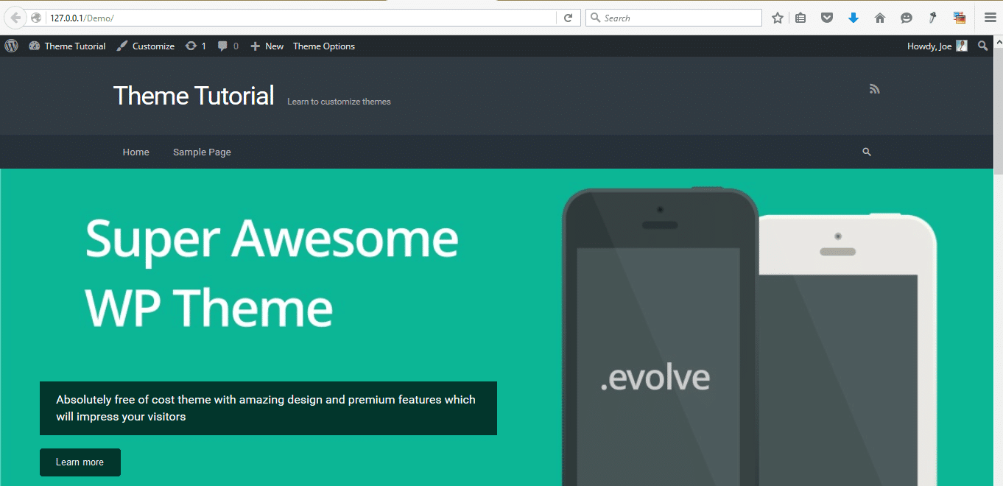Image resolution: width=1003 pixels, height=486 pixels.
Task: Open the New content menu
Action: tap(267, 46)
